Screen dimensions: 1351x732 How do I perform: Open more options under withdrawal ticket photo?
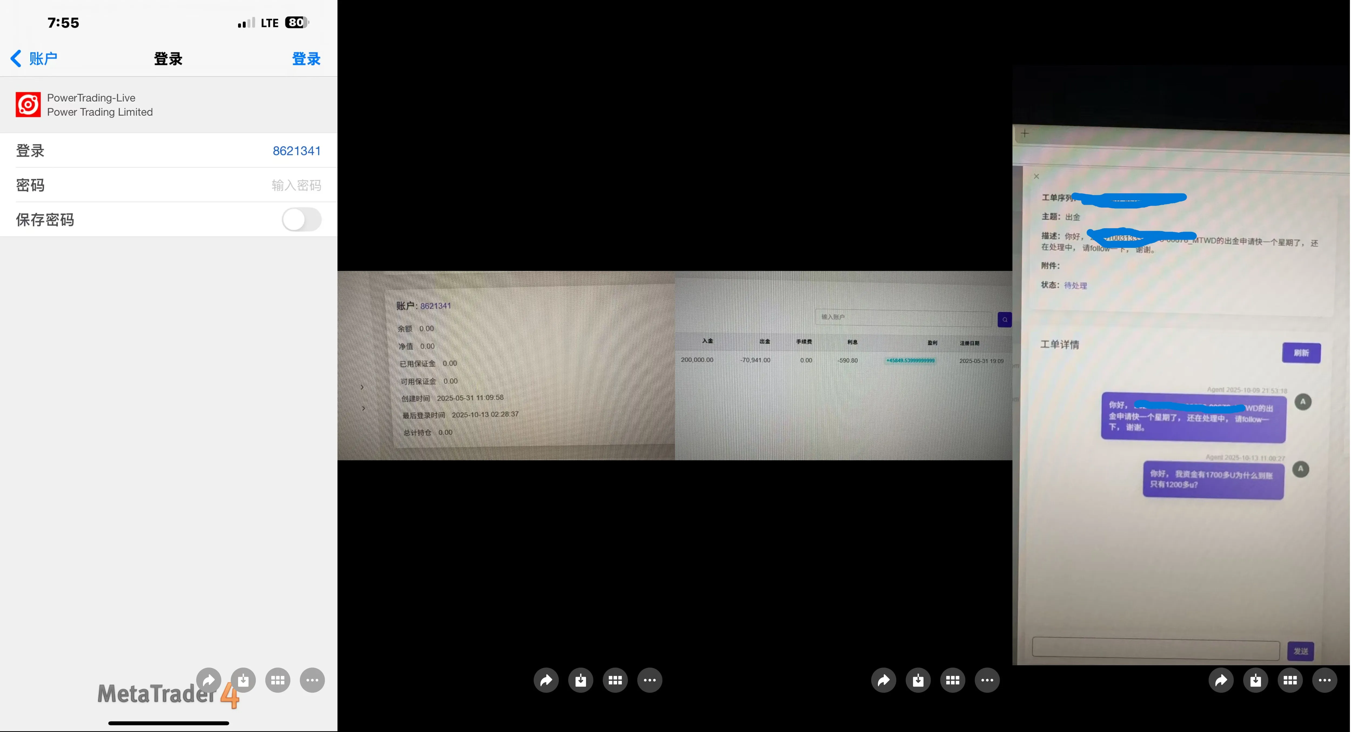pos(1325,680)
